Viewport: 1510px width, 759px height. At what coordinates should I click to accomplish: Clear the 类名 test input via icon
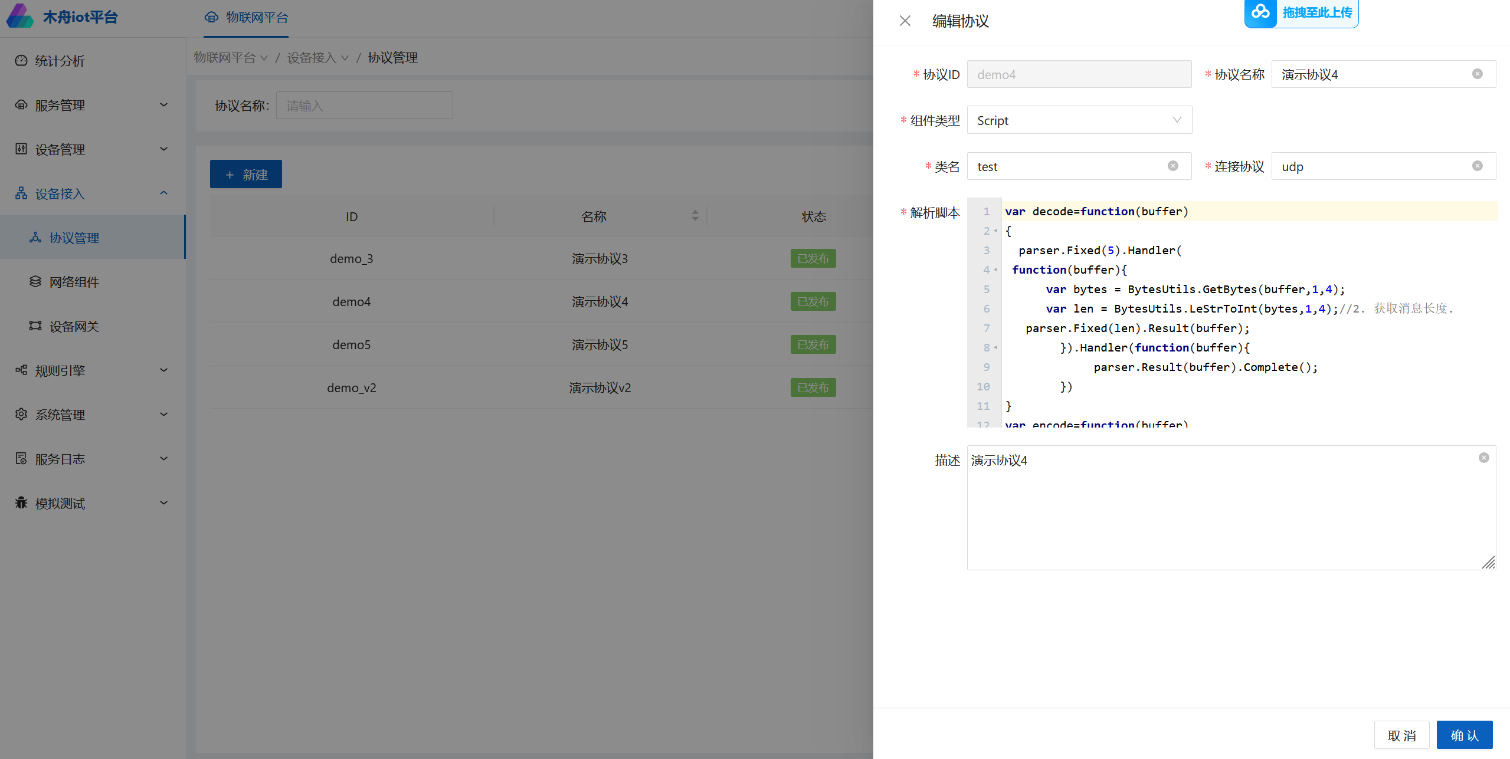pyautogui.click(x=1172, y=166)
